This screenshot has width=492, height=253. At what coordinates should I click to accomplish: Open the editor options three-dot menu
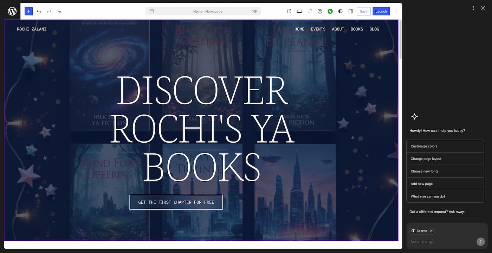point(396,11)
